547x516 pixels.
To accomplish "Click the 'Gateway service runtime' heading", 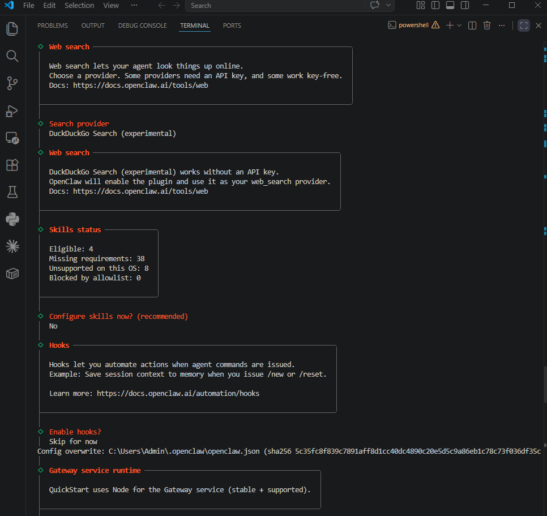I will 95,470.
